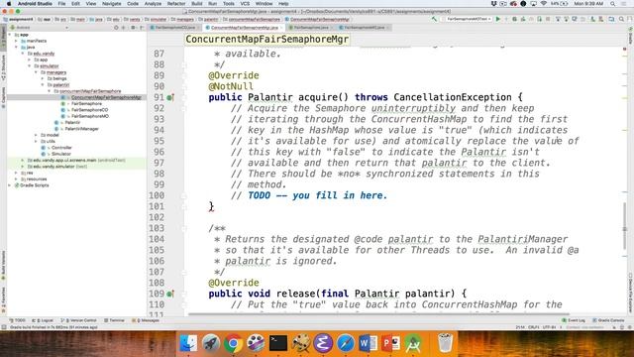Open the Logcat tool window

(x=43, y=320)
